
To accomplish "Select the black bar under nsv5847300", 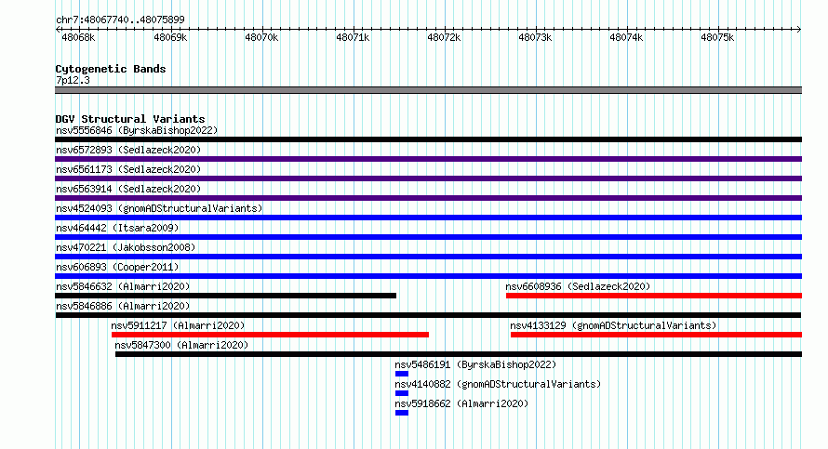I will click(459, 354).
